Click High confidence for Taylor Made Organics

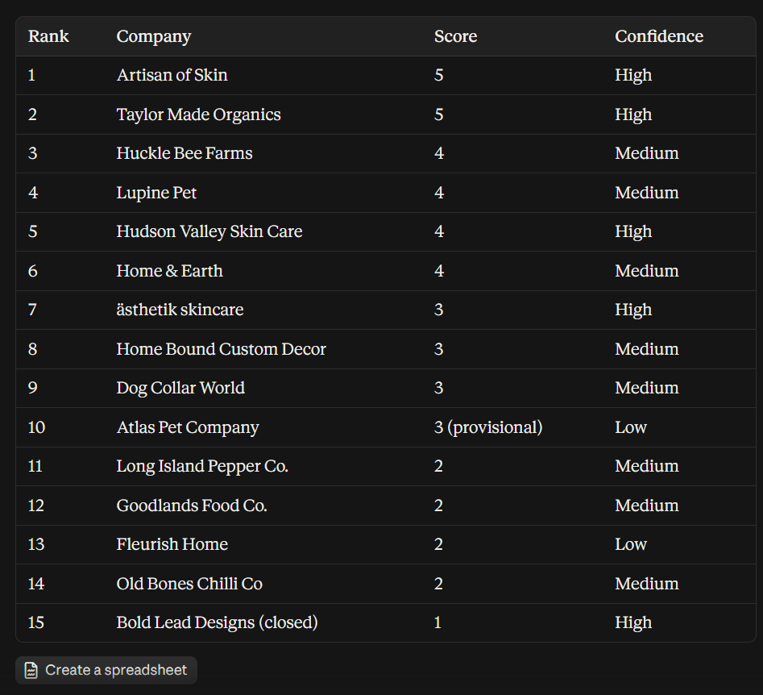pos(633,114)
